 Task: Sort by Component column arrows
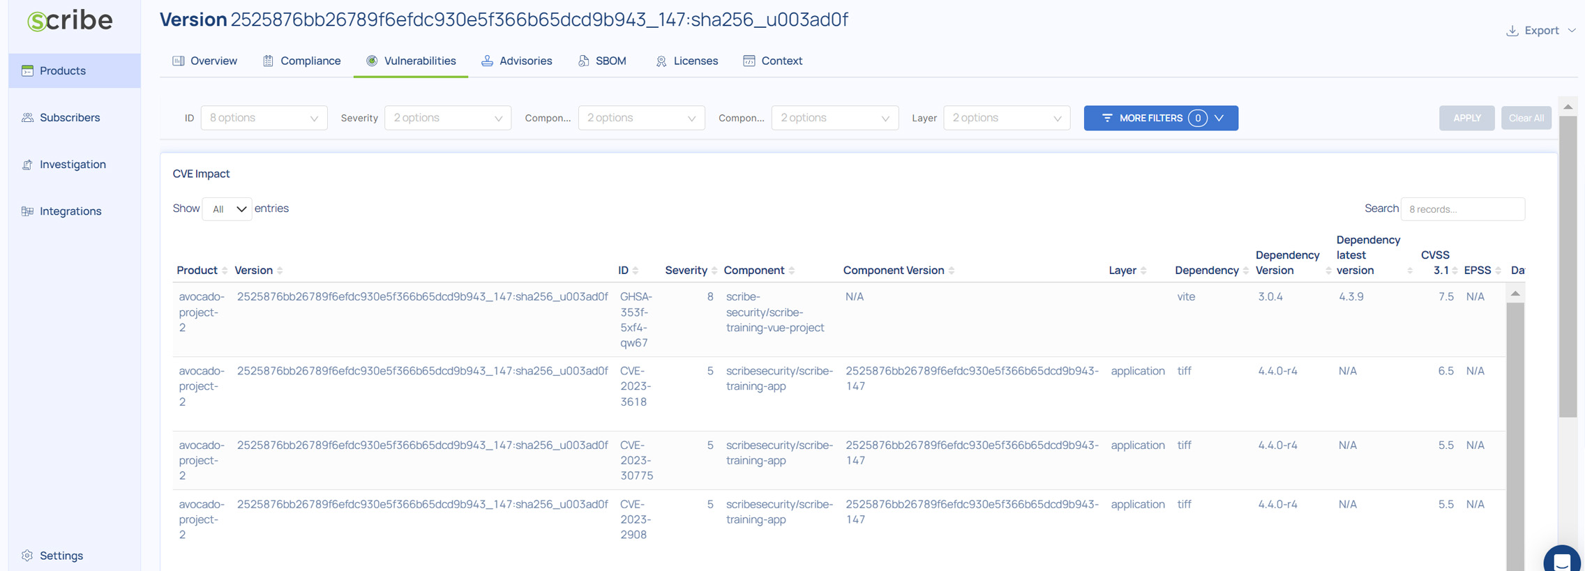(792, 271)
